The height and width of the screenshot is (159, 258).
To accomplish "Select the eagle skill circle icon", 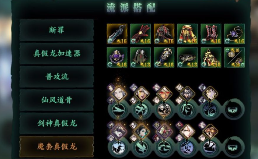I will point(141,147).
